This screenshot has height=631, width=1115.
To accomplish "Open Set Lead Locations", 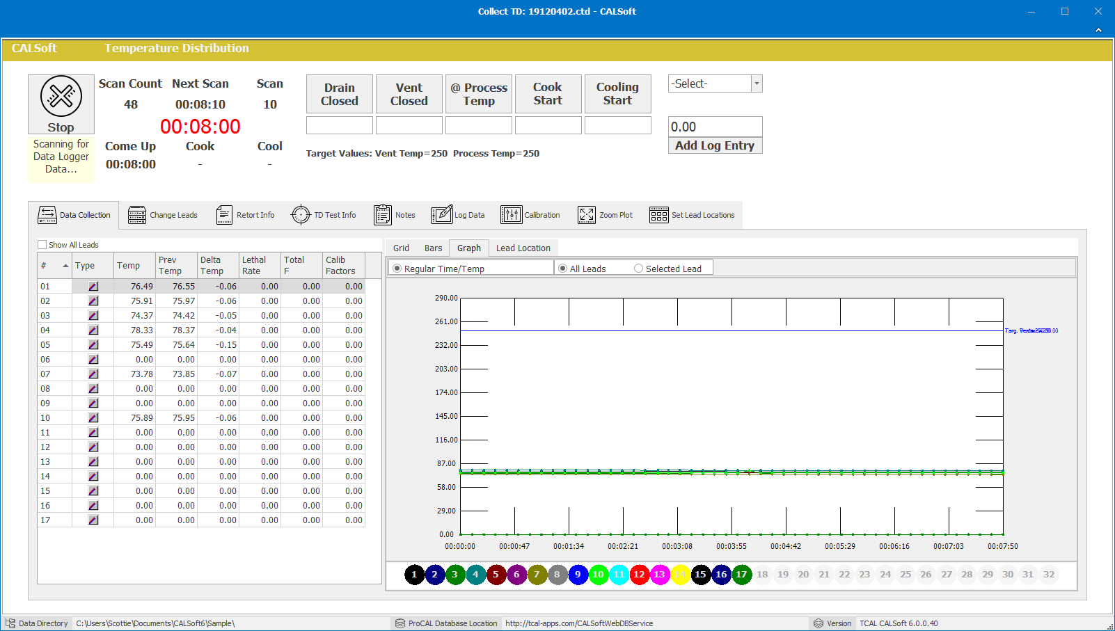I will point(692,215).
